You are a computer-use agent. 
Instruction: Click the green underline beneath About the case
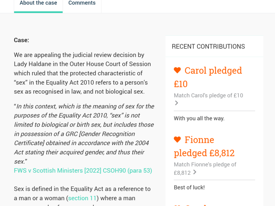pos(38,12)
